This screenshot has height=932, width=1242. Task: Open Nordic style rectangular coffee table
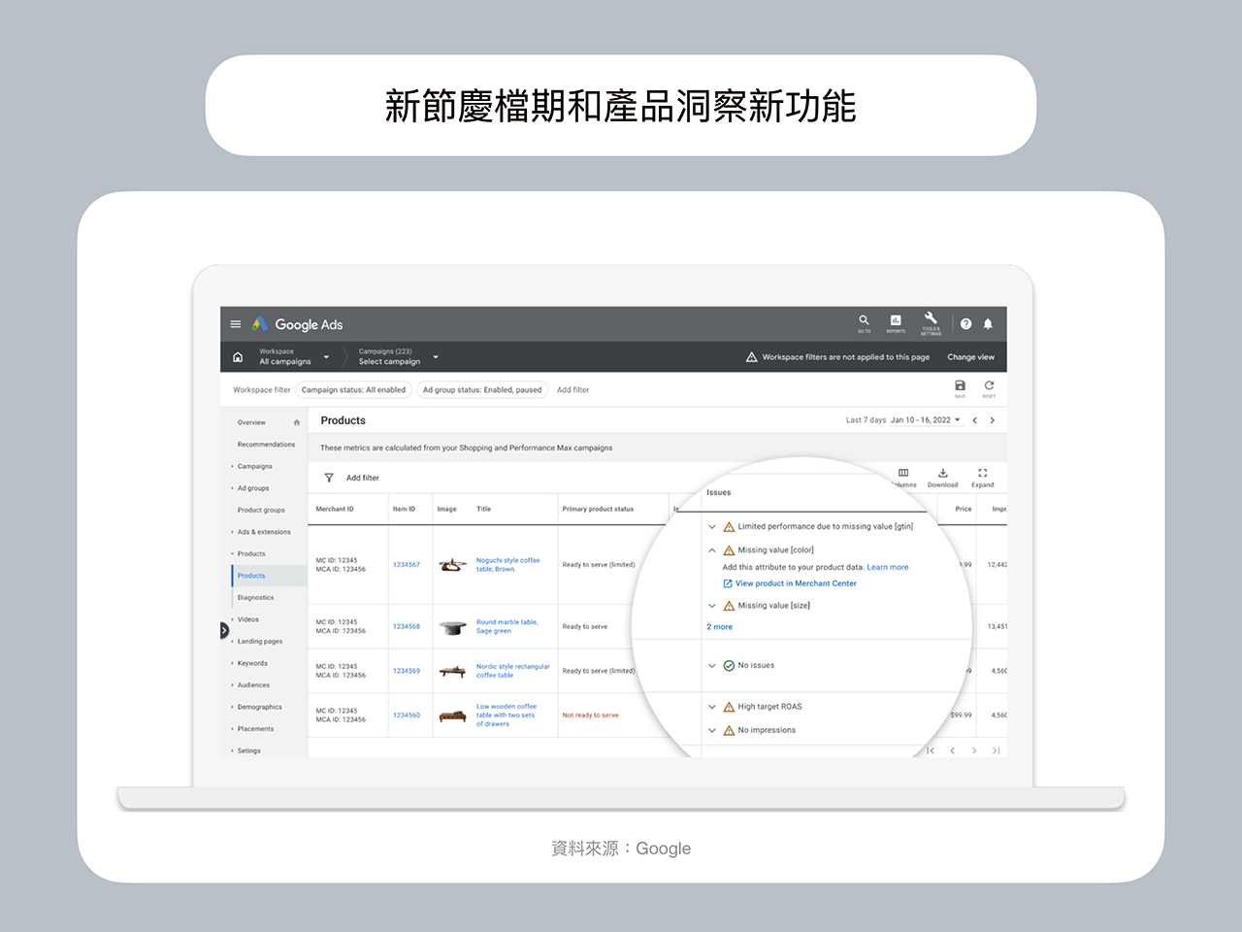click(512, 671)
